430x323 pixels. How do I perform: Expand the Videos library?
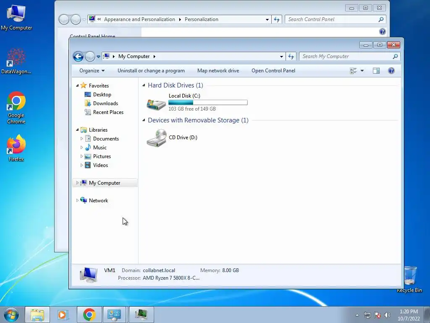(x=81, y=165)
